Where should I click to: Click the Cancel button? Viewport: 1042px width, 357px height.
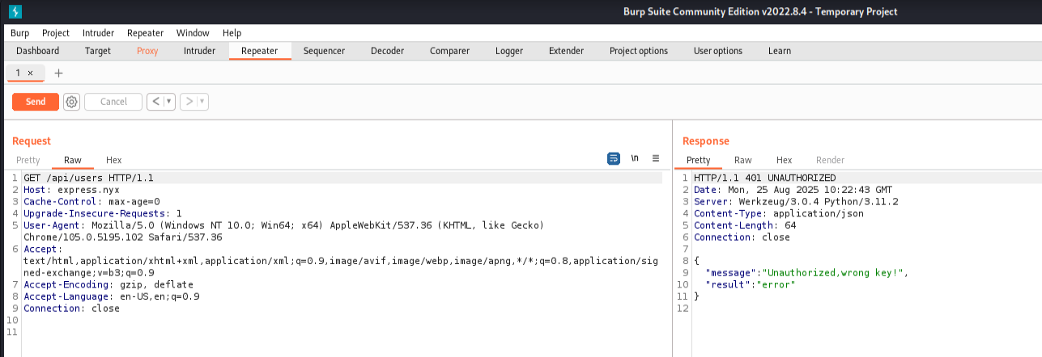coord(113,102)
